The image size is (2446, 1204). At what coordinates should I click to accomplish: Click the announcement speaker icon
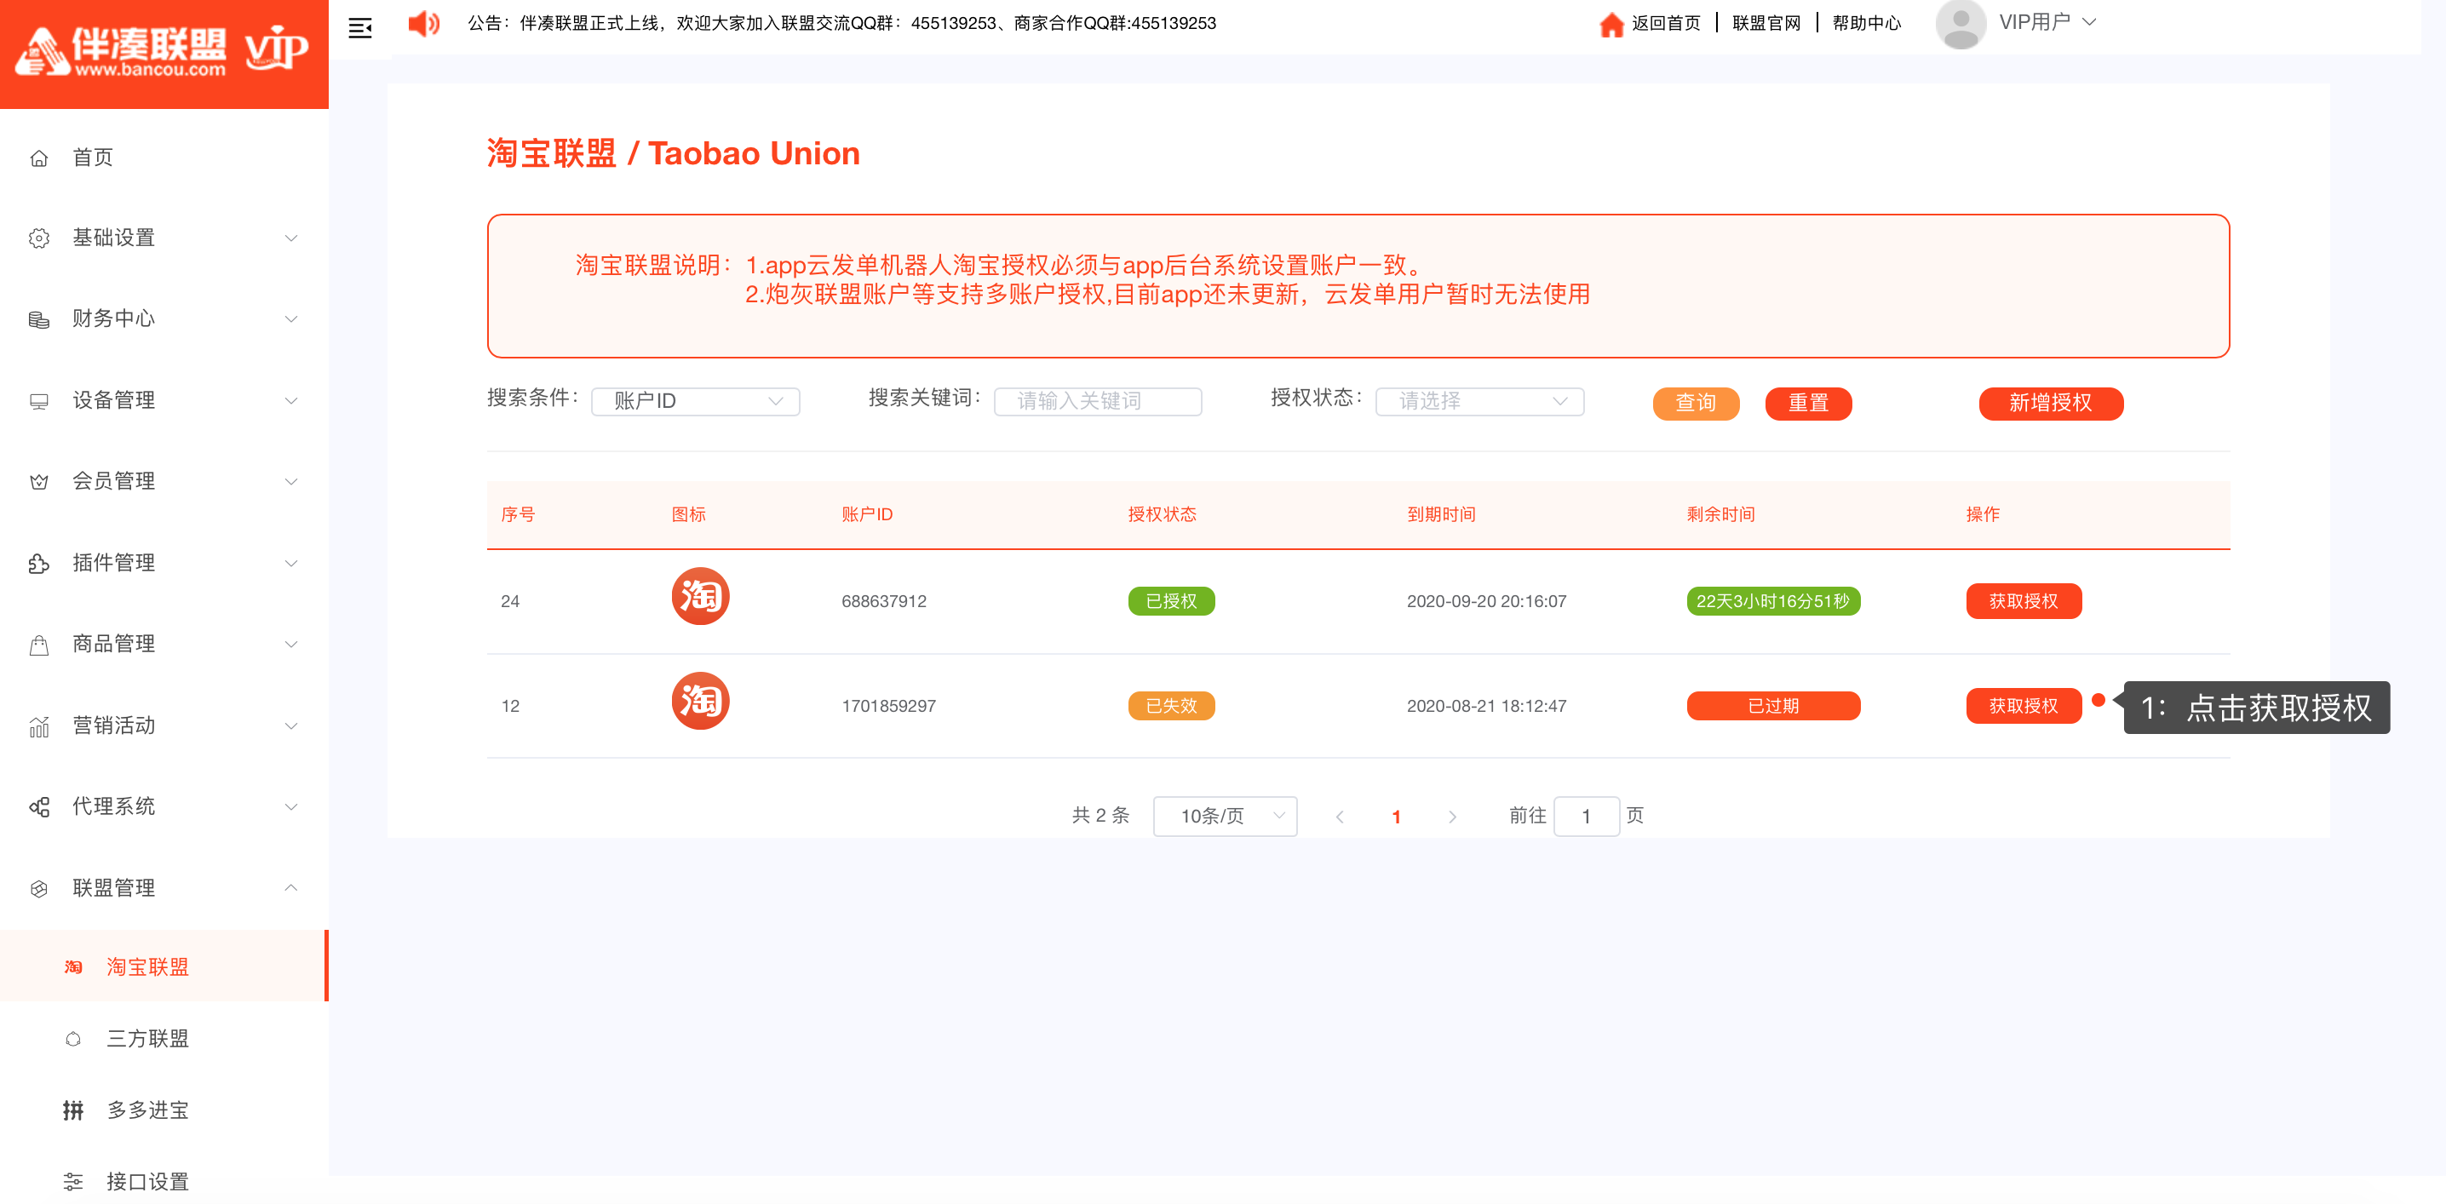tap(423, 24)
